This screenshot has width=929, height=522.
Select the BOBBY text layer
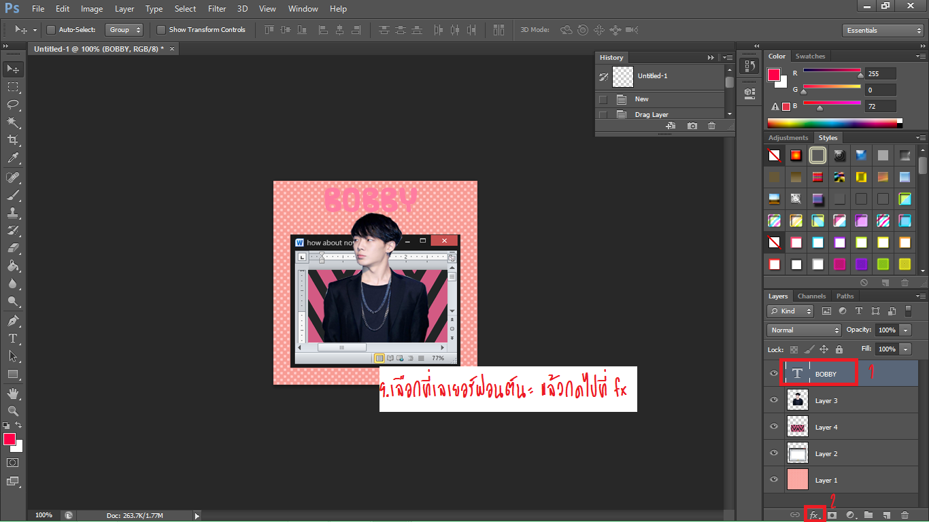pyautogui.click(x=841, y=374)
